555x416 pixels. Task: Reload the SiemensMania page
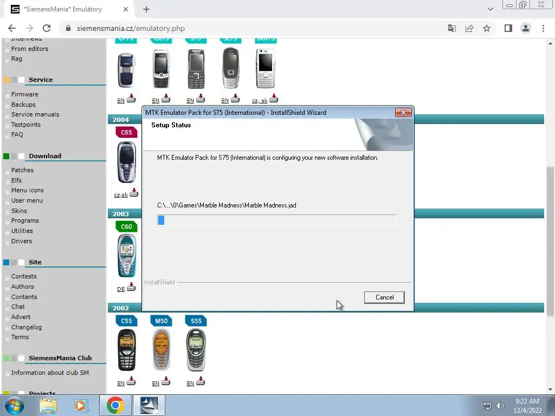(x=47, y=28)
